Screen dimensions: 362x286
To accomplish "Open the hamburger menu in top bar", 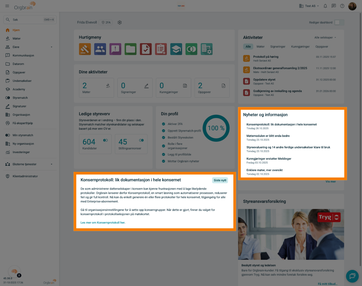I will (7, 6).
